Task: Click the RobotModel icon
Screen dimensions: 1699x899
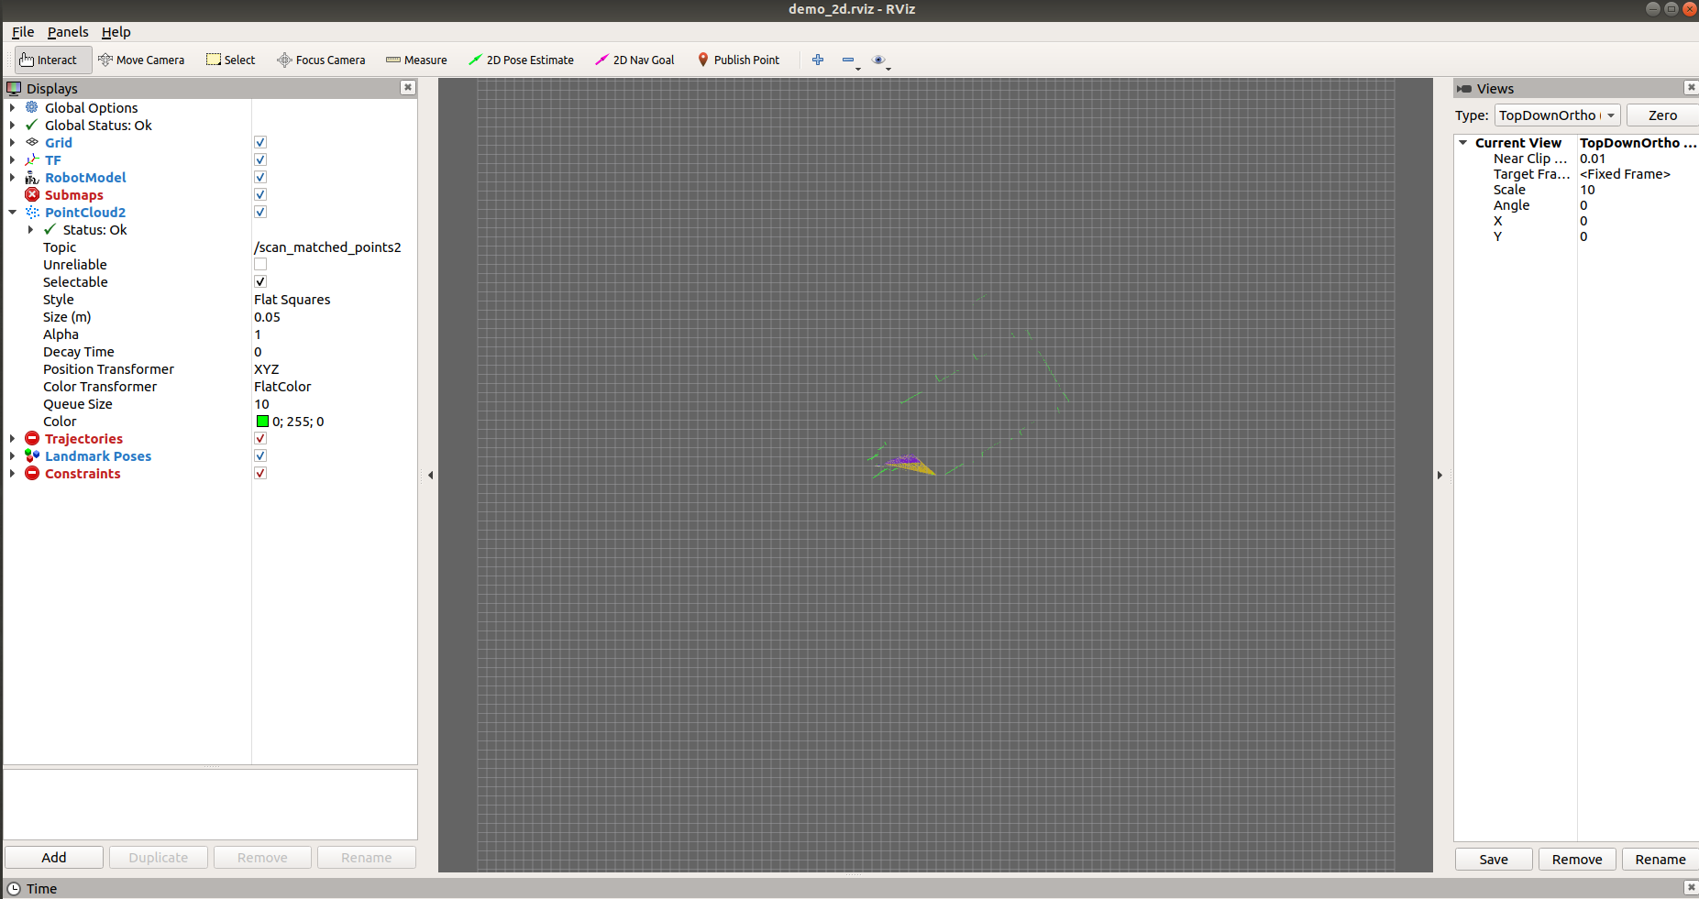Action: point(32,177)
